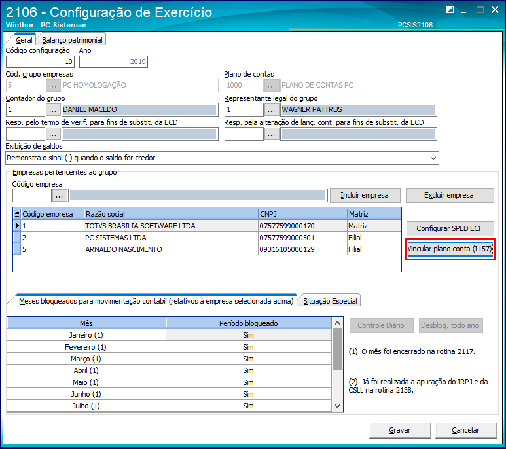The image size is (506, 449).
Task: Click the months list scroll up arrow
Action: click(337, 323)
